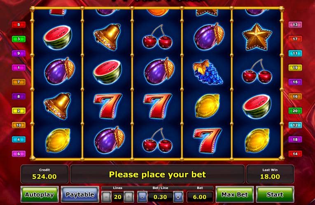Select payline marker 13 on the right
Screen dimensions: 315x205
(x=295, y=25)
